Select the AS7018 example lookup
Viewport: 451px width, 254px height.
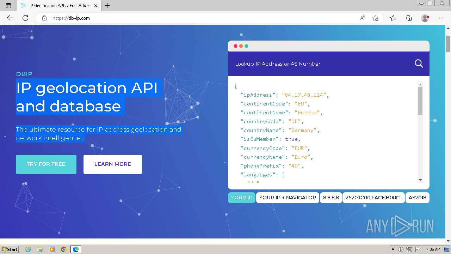point(418,198)
